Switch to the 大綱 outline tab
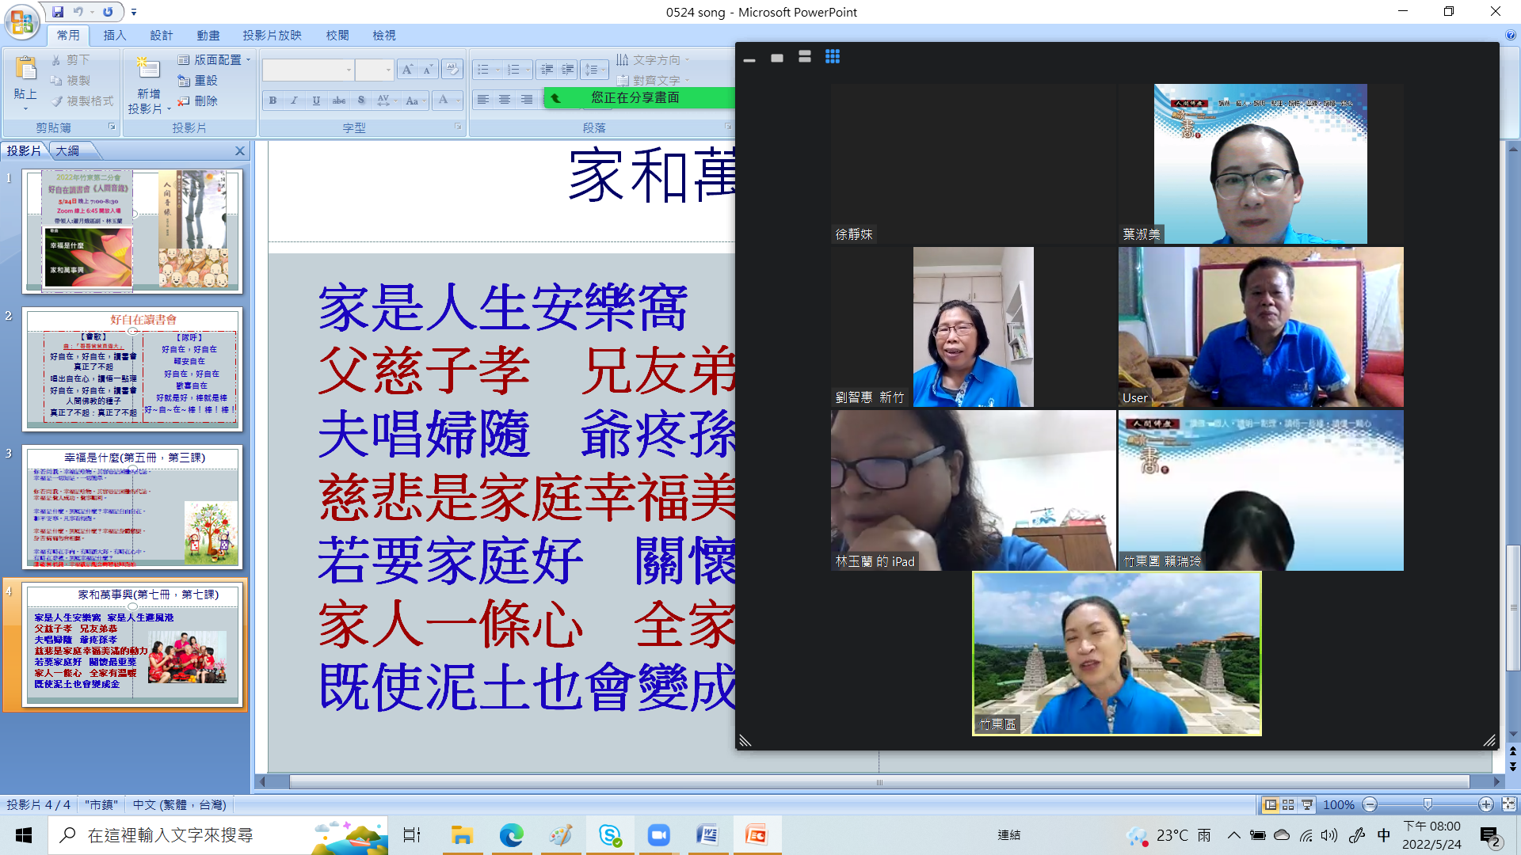 pyautogui.click(x=67, y=150)
